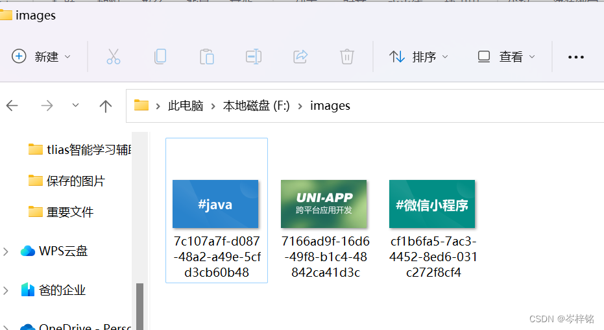
Task: Click 此电脑 in the address bar
Action: pos(186,106)
